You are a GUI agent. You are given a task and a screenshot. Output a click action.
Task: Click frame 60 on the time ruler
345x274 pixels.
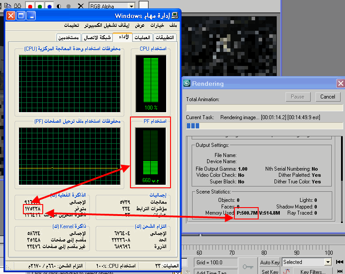click(x=199, y=253)
